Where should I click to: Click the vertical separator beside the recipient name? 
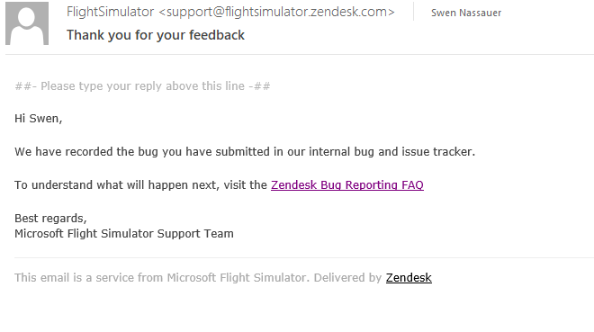click(413, 12)
